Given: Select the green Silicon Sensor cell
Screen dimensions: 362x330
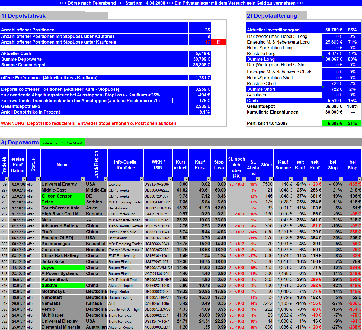Looking at the screenshot, I should pyautogui.click(x=62, y=196).
